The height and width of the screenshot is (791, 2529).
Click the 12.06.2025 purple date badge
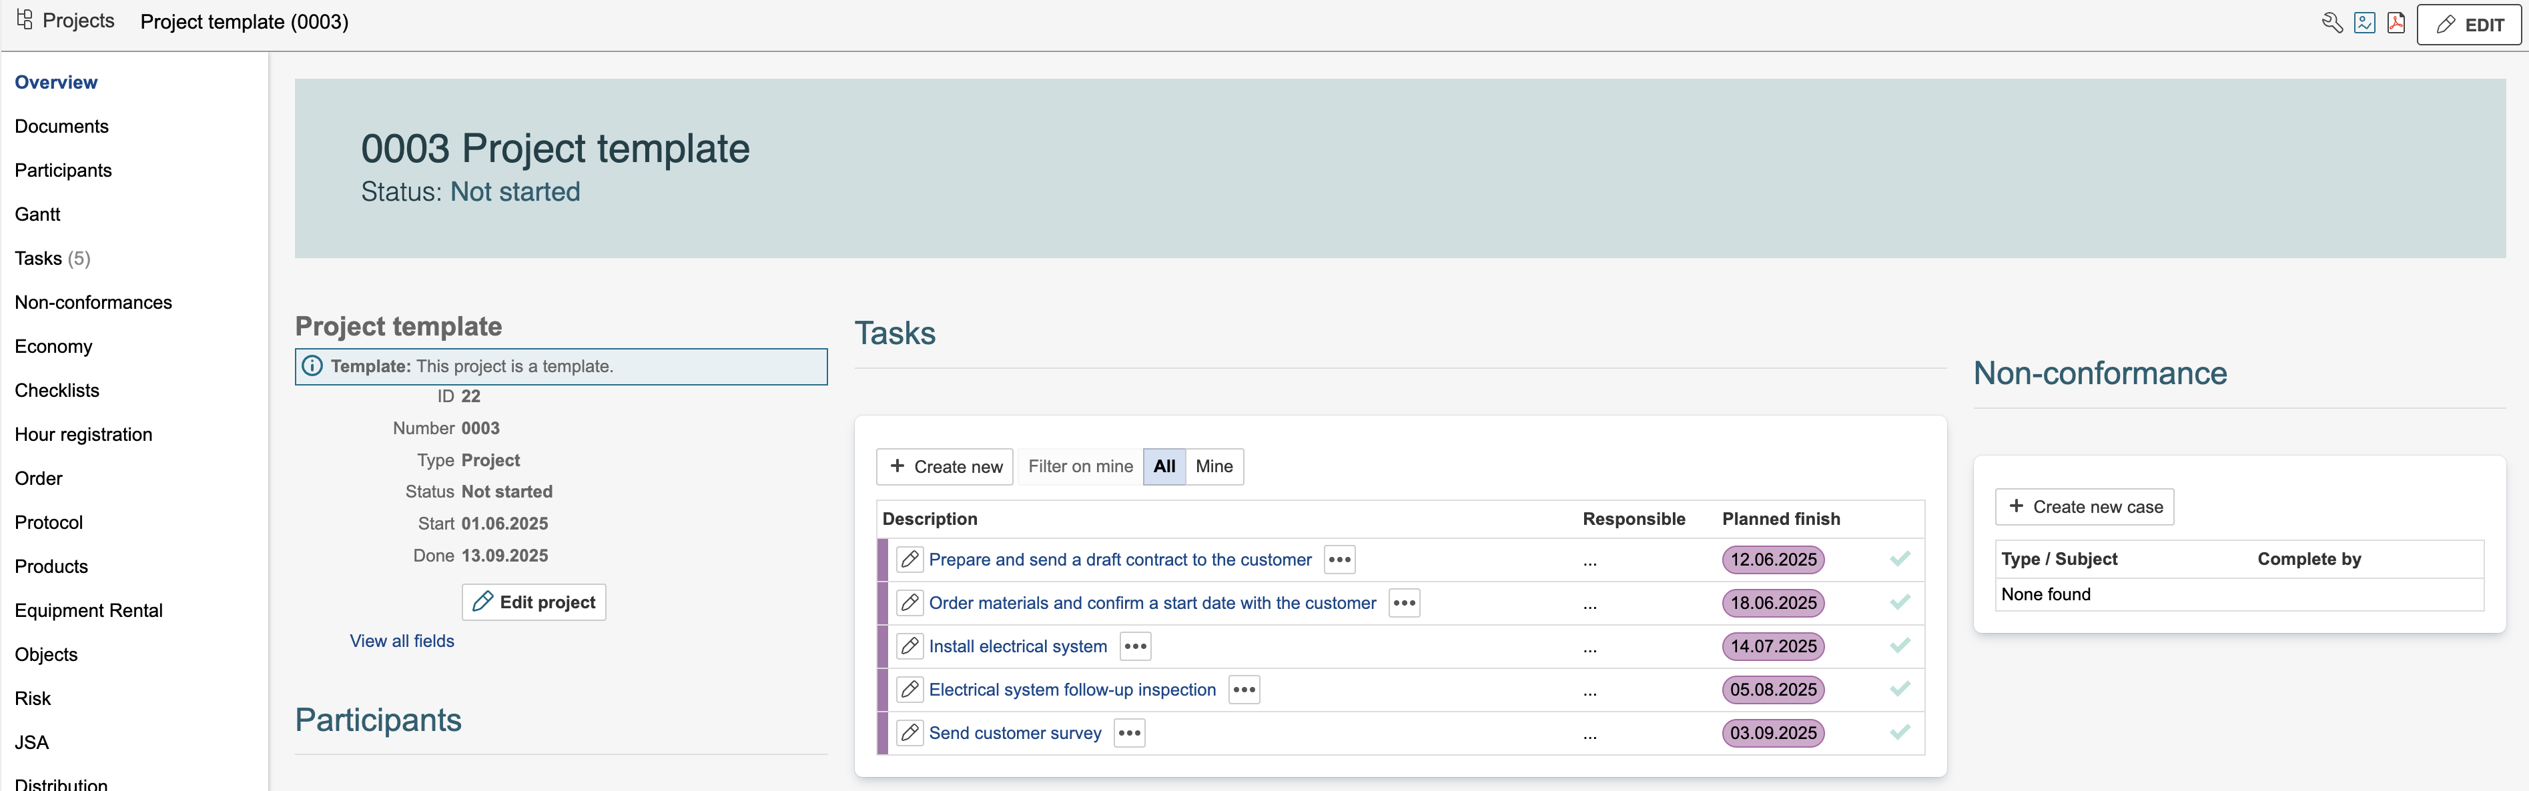[x=1773, y=560]
